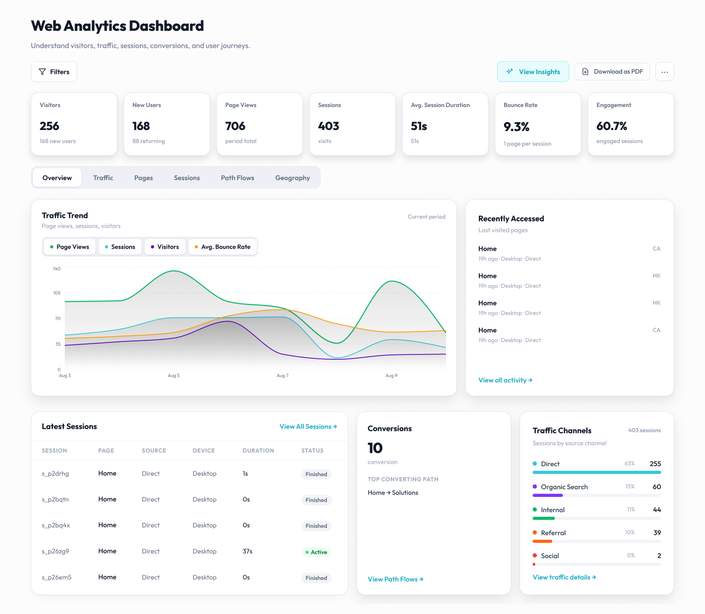Screen dimensions: 705x614
Task: Click the View Path Flows link
Action: point(395,579)
